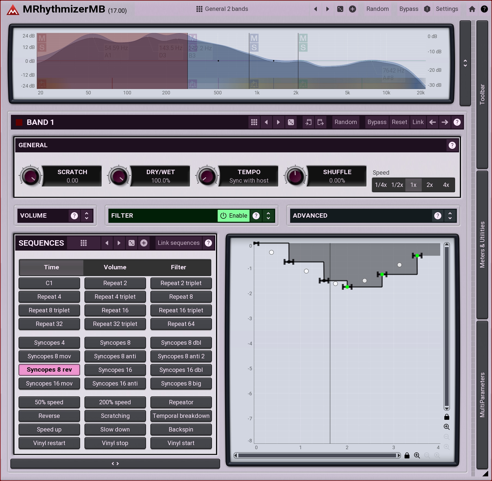Switch to the Filter sequences tab
492x481 pixels.
pos(178,267)
